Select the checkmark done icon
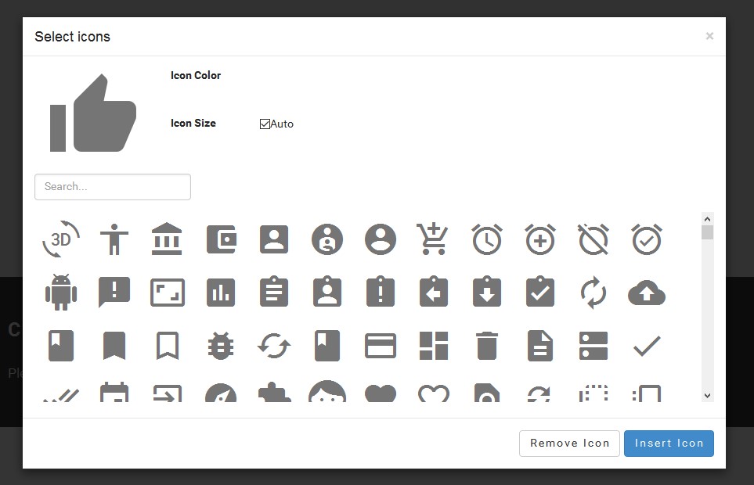The height and width of the screenshot is (485, 754). pyautogui.click(x=646, y=346)
